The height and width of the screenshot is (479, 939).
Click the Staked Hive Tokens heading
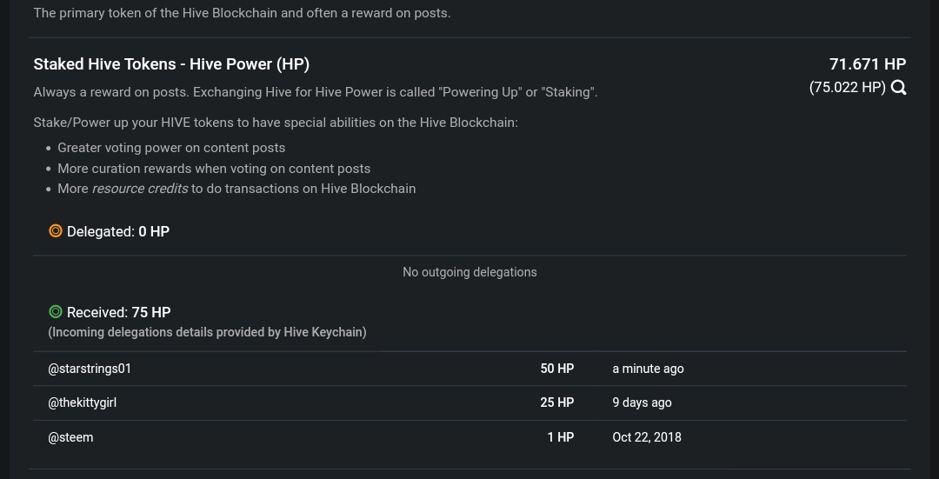pos(171,64)
